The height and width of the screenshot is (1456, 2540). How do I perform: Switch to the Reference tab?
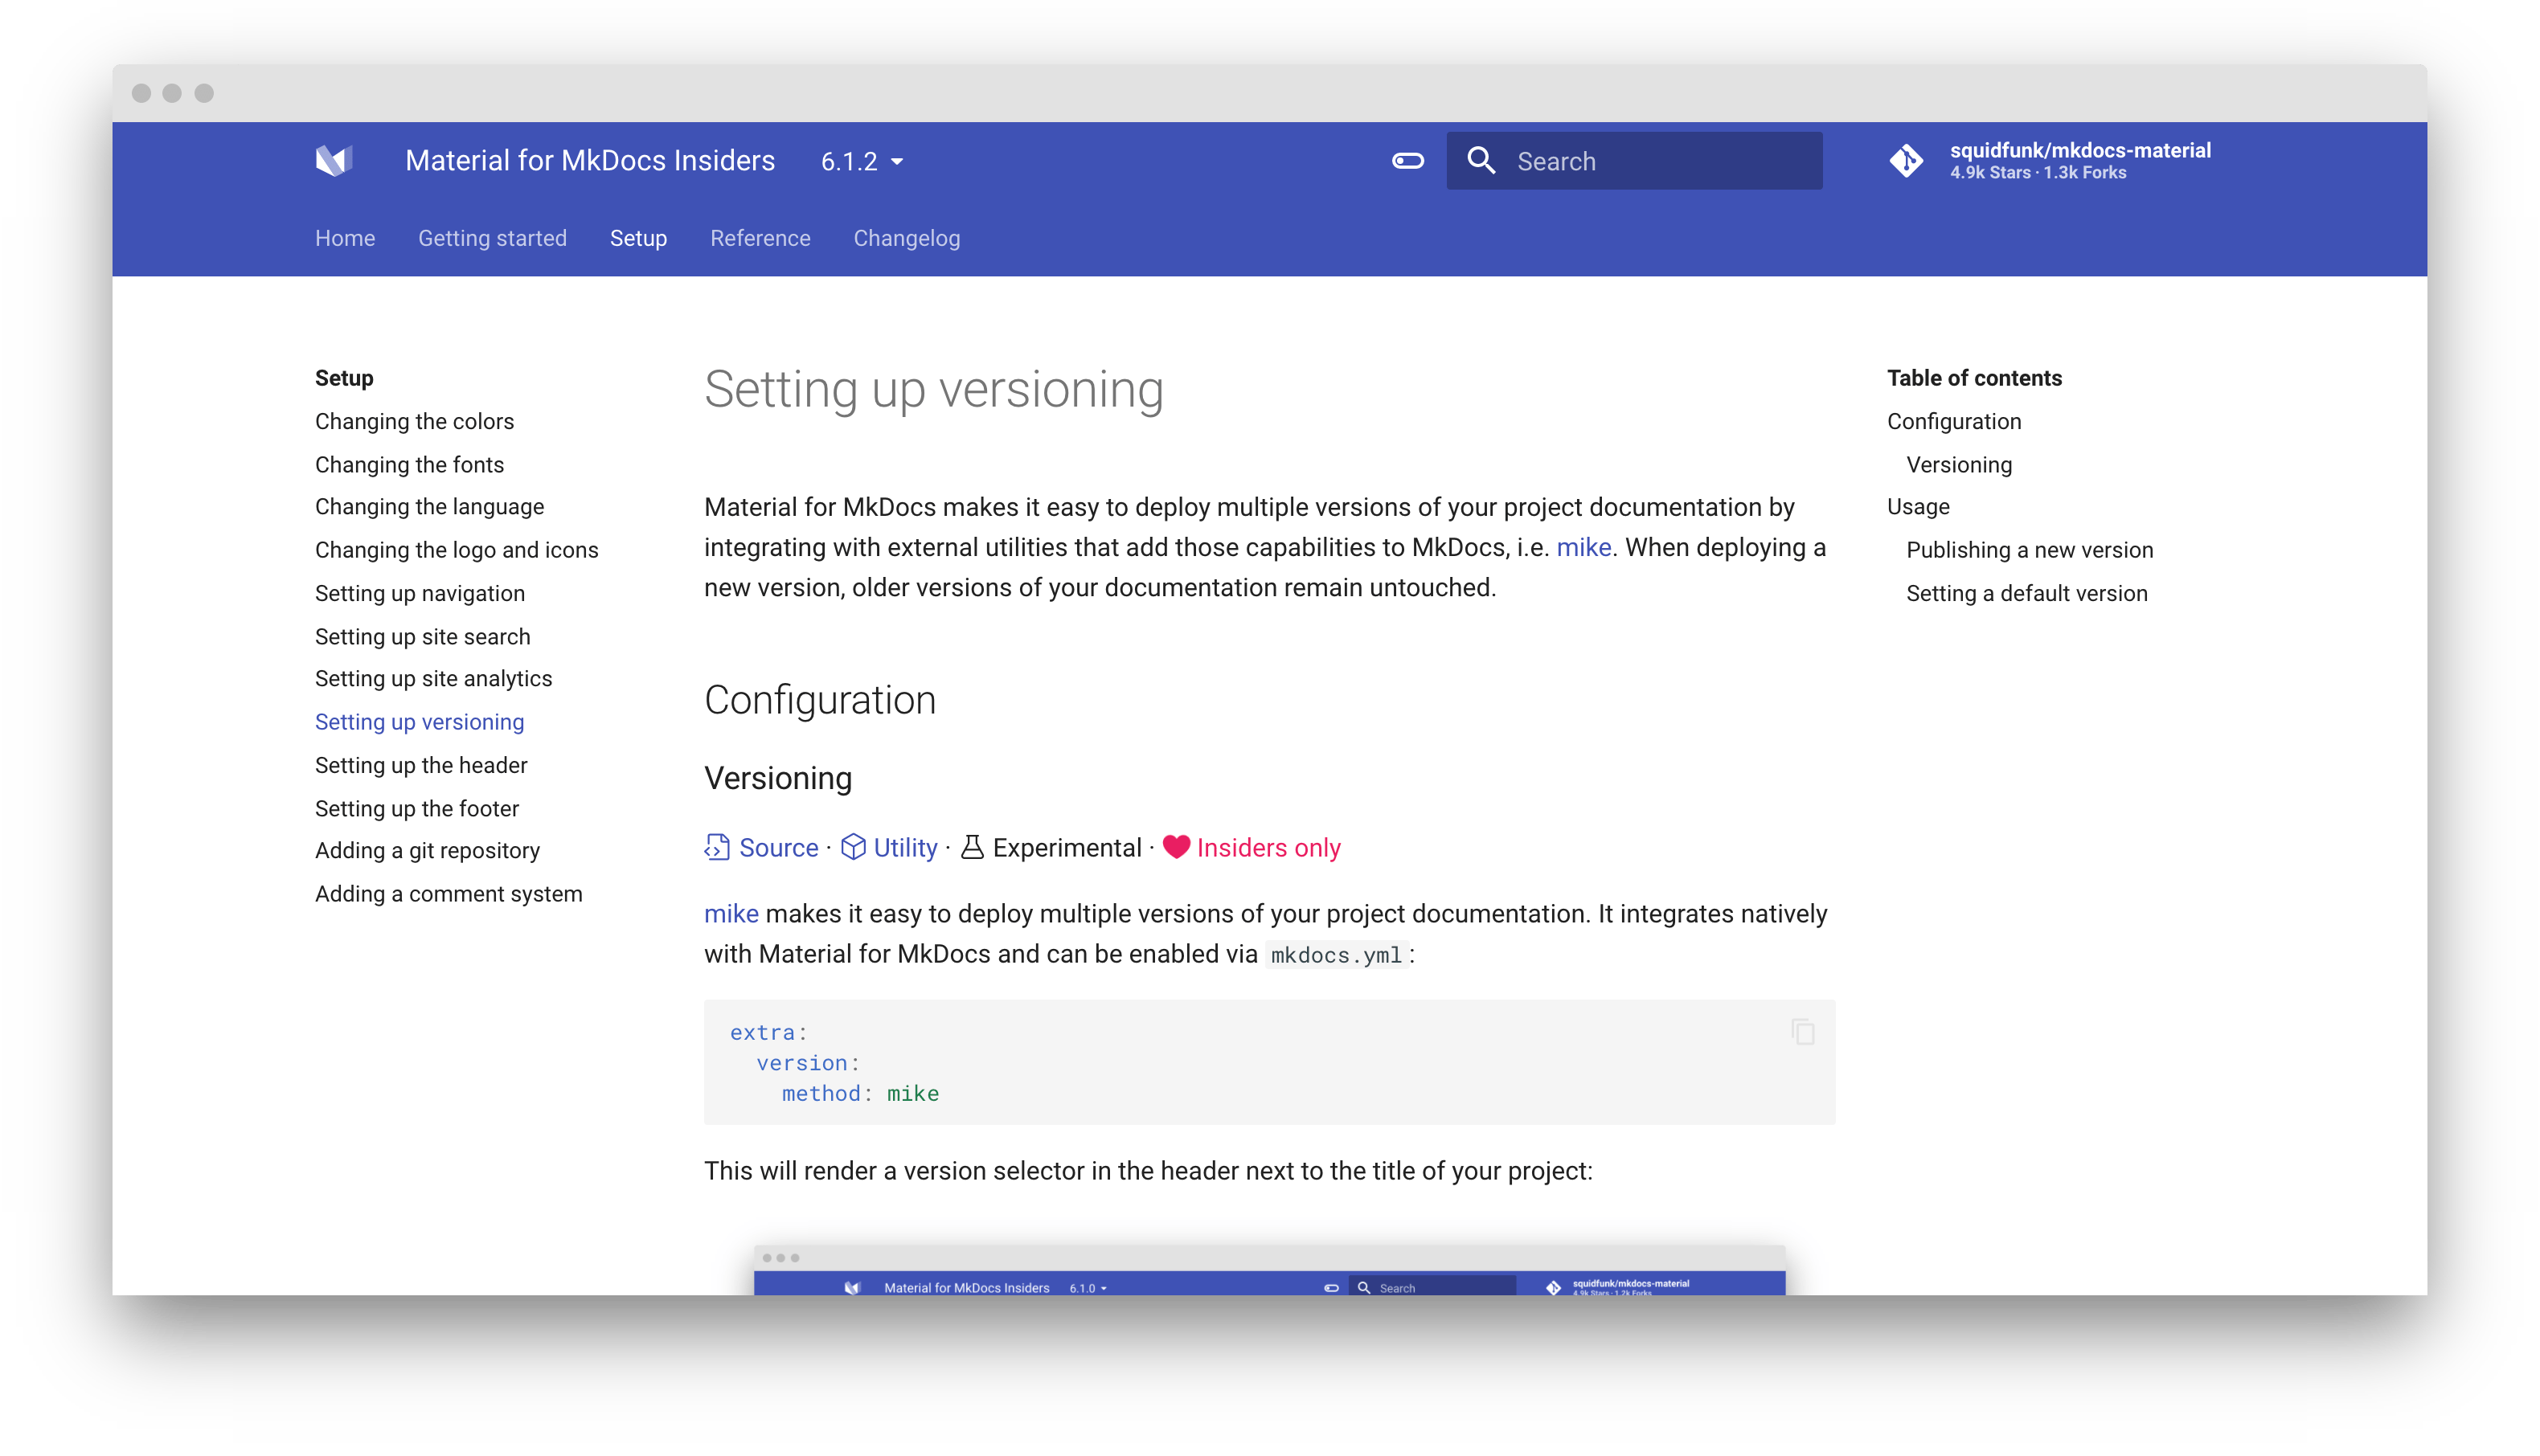[x=760, y=238]
